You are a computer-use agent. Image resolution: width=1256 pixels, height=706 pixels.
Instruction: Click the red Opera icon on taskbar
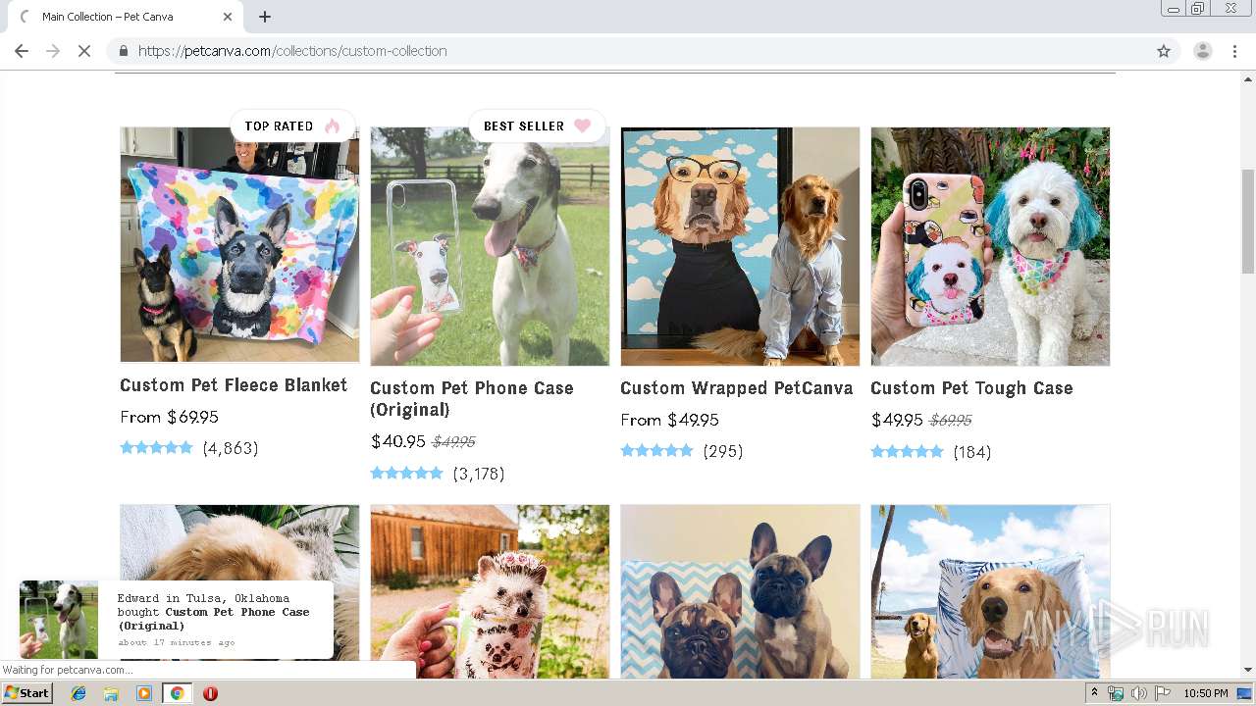coord(210,693)
